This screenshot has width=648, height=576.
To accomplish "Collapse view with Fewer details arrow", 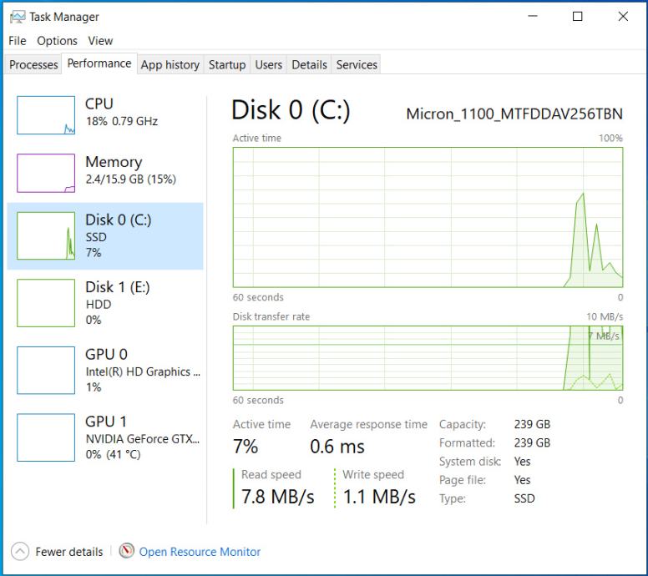I will pyautogui.click(x=20, y=552).
